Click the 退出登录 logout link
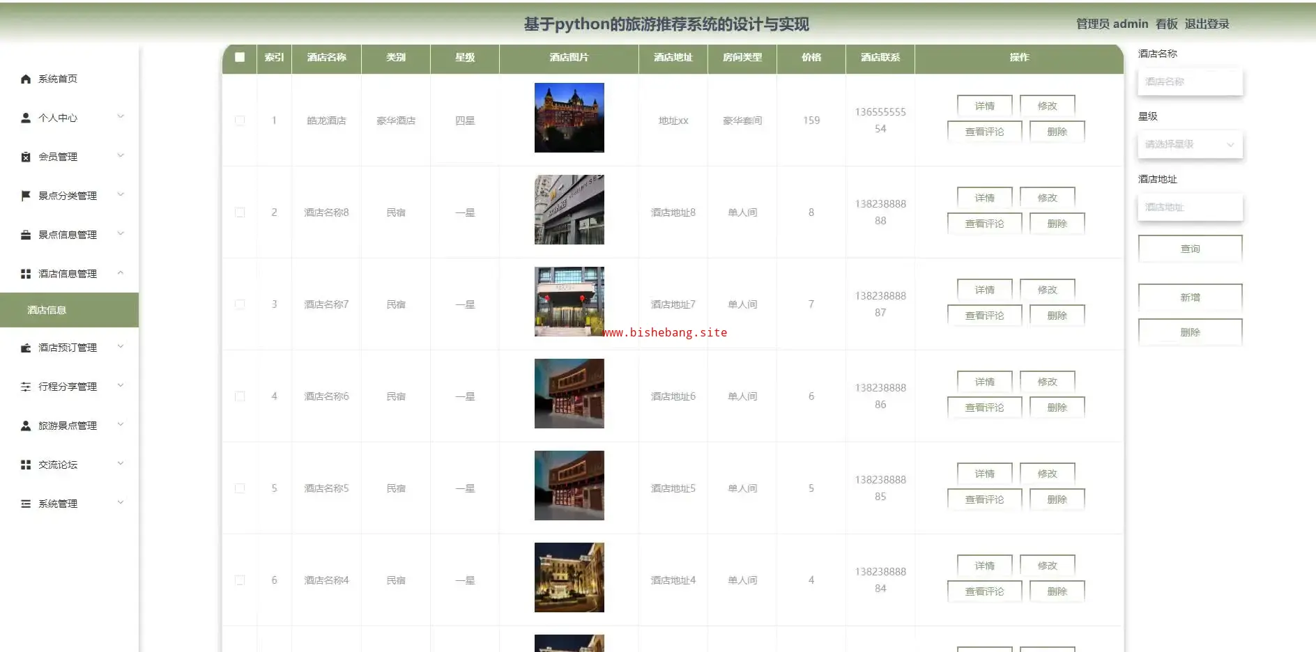Image resolution: width=1316 pixels, height=652 pixels. pyautogui.click(x=1207, y=24)
